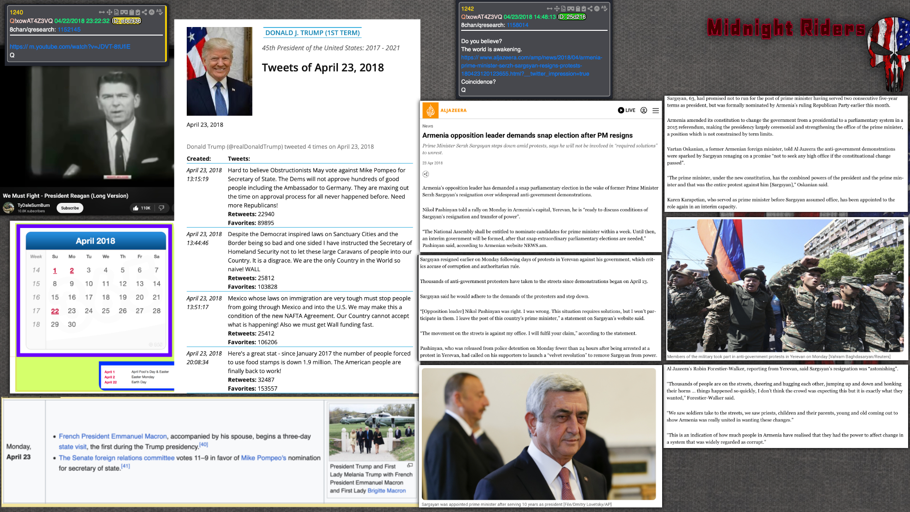This screenshot has height=512, width=910.
Task: Click the enlarge icon beside the Macron photo caption
Action: tap(410, 466)
